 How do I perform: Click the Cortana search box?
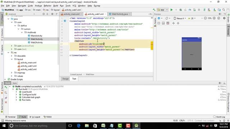tap(37, 126)
